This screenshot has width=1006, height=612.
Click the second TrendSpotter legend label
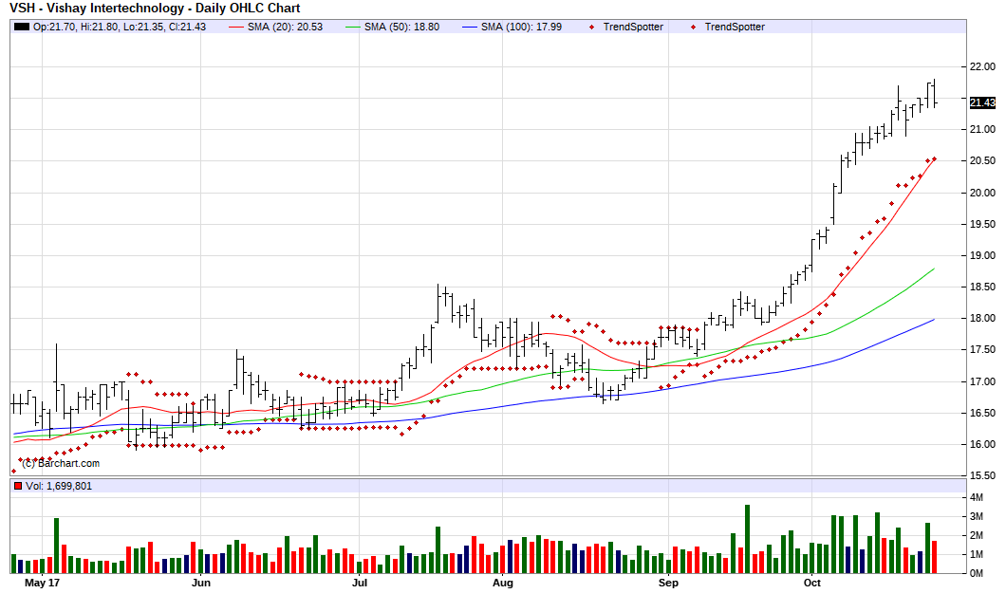click(x=735, y=27)
